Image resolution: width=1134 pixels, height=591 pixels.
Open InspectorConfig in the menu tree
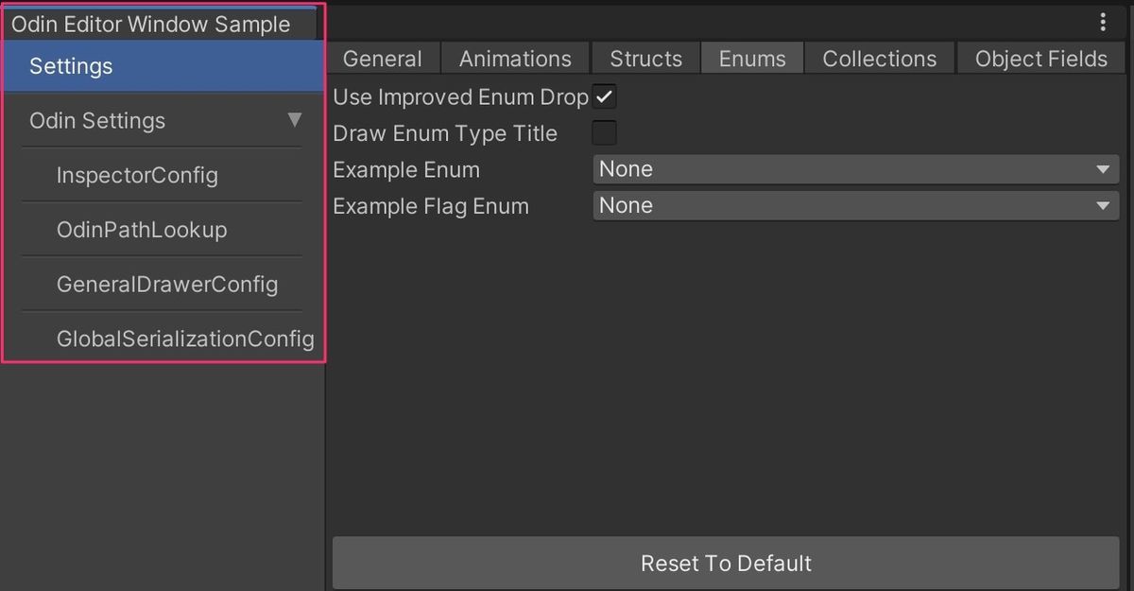[x=164, y=175]
